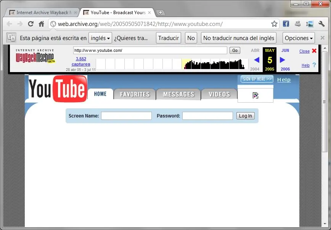
Task: Open the VIDEOS tab on YouTube
Action: pos(219,94)
